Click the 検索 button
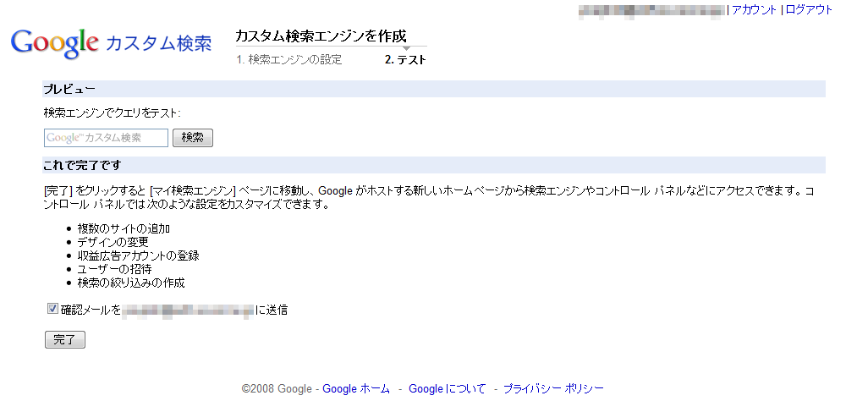 (x=193, y=138)
